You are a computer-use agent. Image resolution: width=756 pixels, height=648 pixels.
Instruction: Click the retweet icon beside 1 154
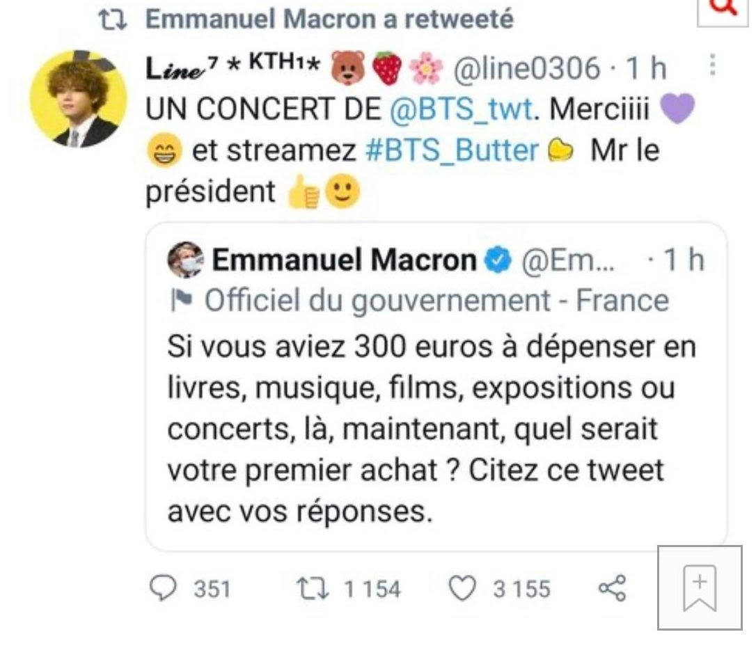pos(313,589)
